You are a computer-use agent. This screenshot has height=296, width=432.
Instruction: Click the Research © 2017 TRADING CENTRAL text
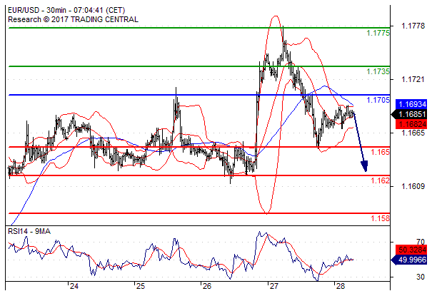(73, 19)
